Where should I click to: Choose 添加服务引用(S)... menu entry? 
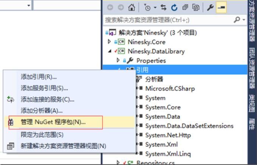click(x=69, y=88)
